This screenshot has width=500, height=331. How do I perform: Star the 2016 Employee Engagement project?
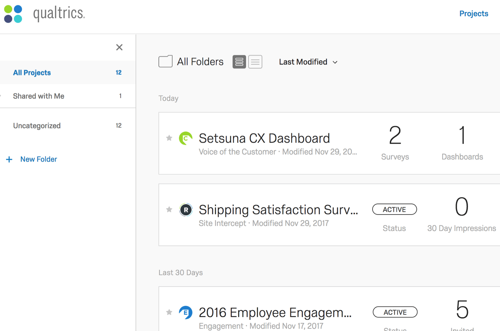pyautogui.click(x=169, y=312)
